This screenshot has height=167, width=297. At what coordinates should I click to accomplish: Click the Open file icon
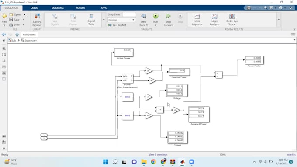(11, 14)
